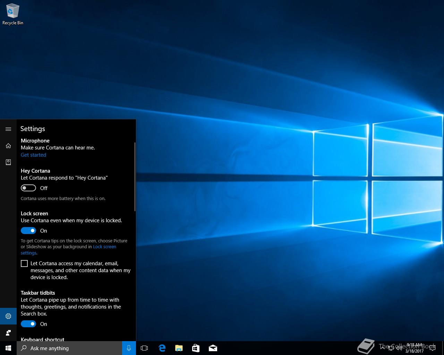Viewport: 444px width, 355px height.
Task: Click the Taskbar tidbits section heading
Action: coord(38,293)
